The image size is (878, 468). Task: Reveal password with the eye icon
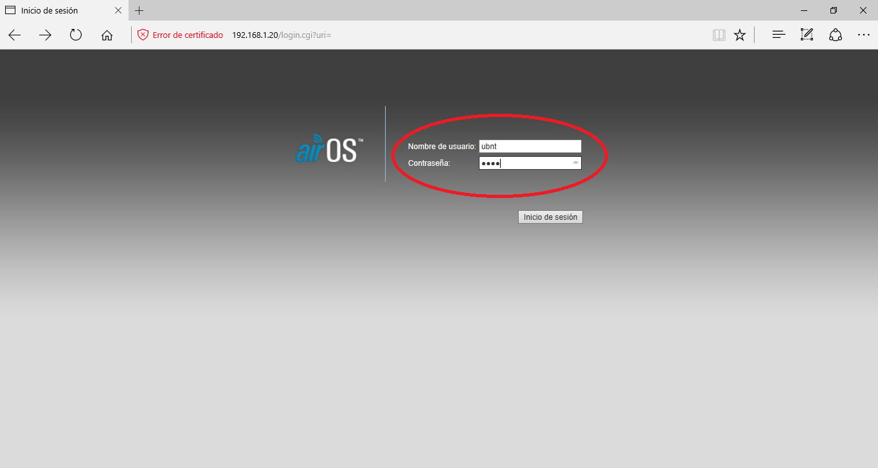point(576,163)
